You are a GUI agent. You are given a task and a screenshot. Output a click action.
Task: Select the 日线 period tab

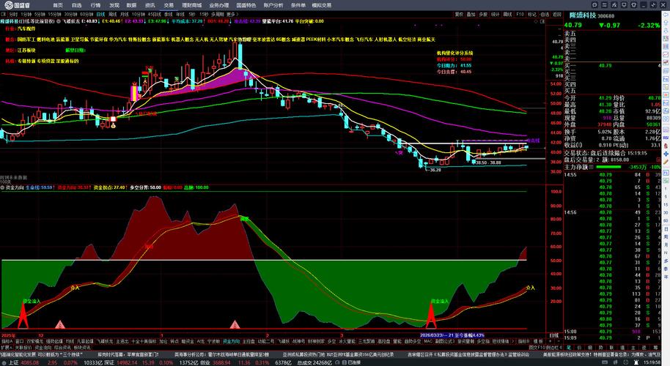pyautogui.click(x=100, y=14)
